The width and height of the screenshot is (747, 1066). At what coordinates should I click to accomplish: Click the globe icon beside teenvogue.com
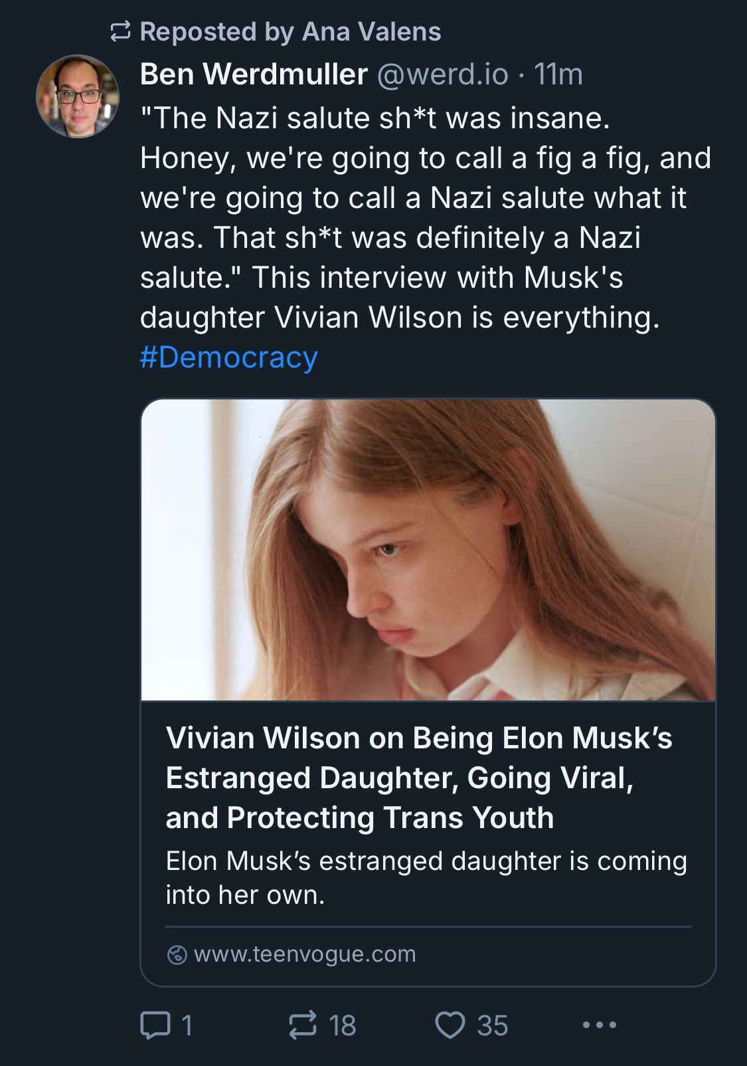[177, 954]
